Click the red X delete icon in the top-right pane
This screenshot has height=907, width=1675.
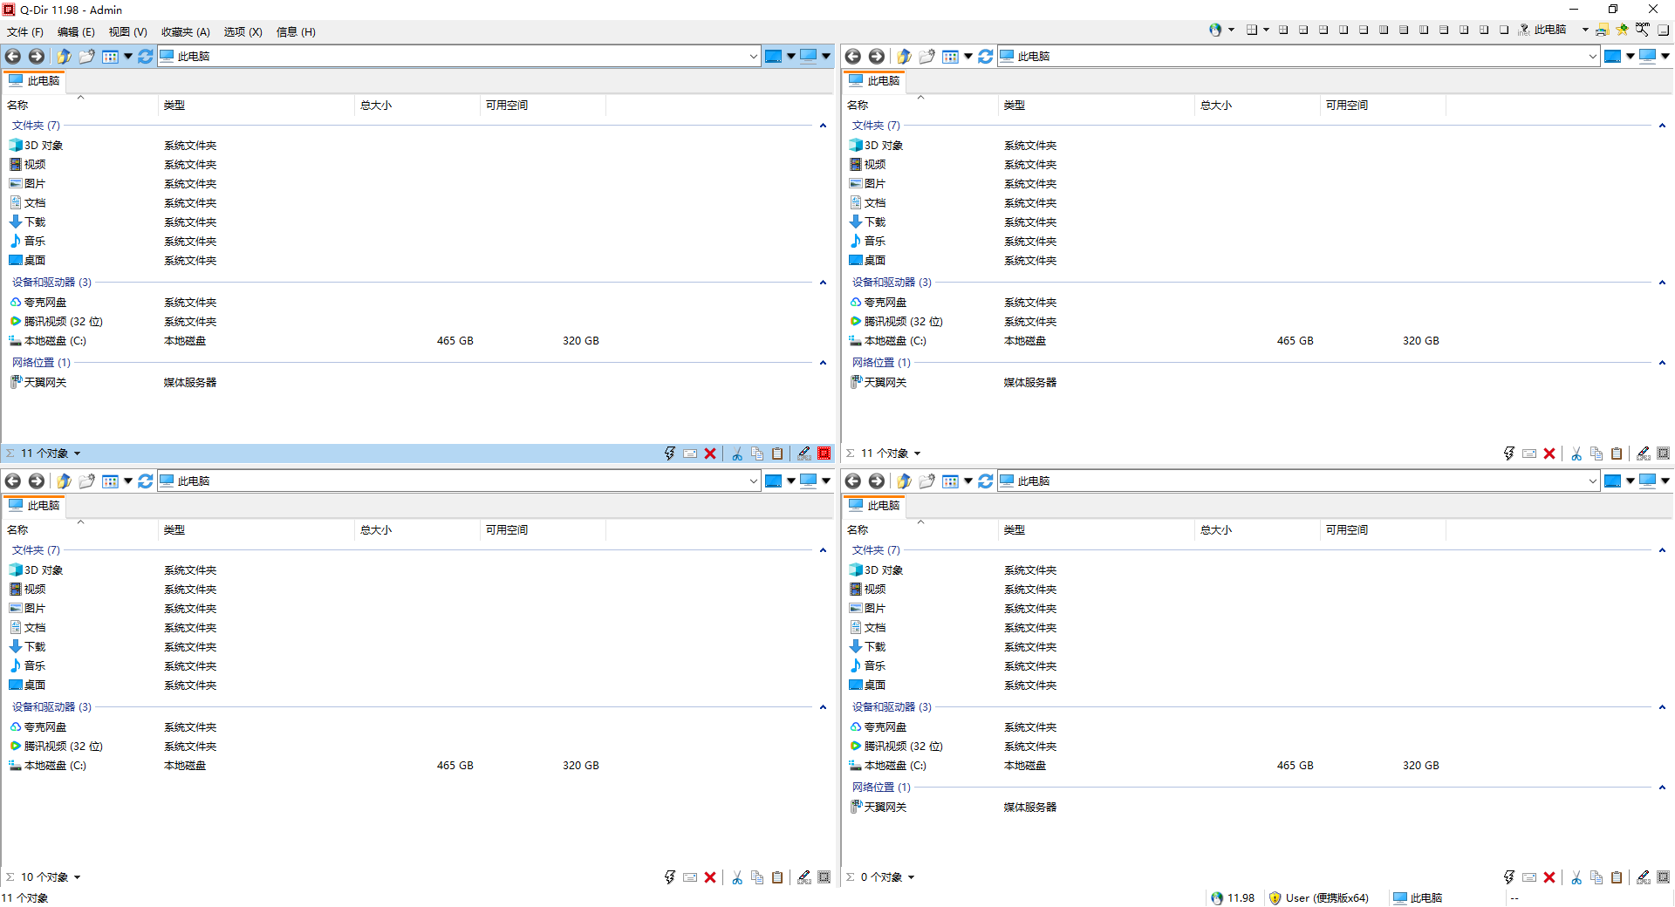[x=1549, y=453]
